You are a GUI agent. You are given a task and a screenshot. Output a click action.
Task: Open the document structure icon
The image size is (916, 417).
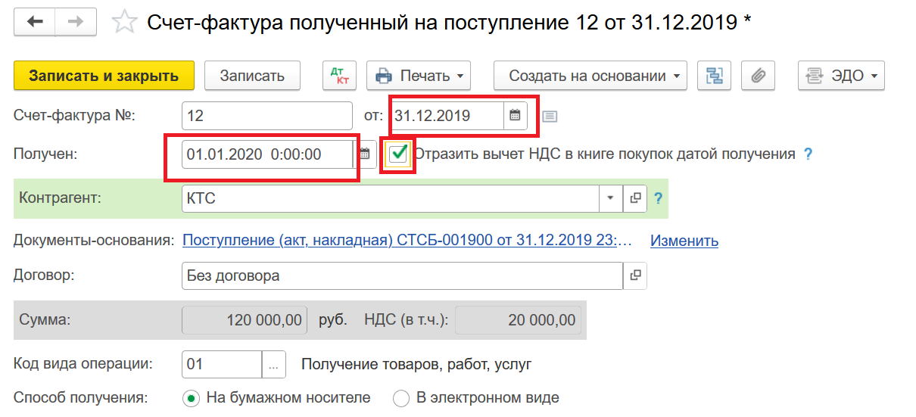pos(714,76)
